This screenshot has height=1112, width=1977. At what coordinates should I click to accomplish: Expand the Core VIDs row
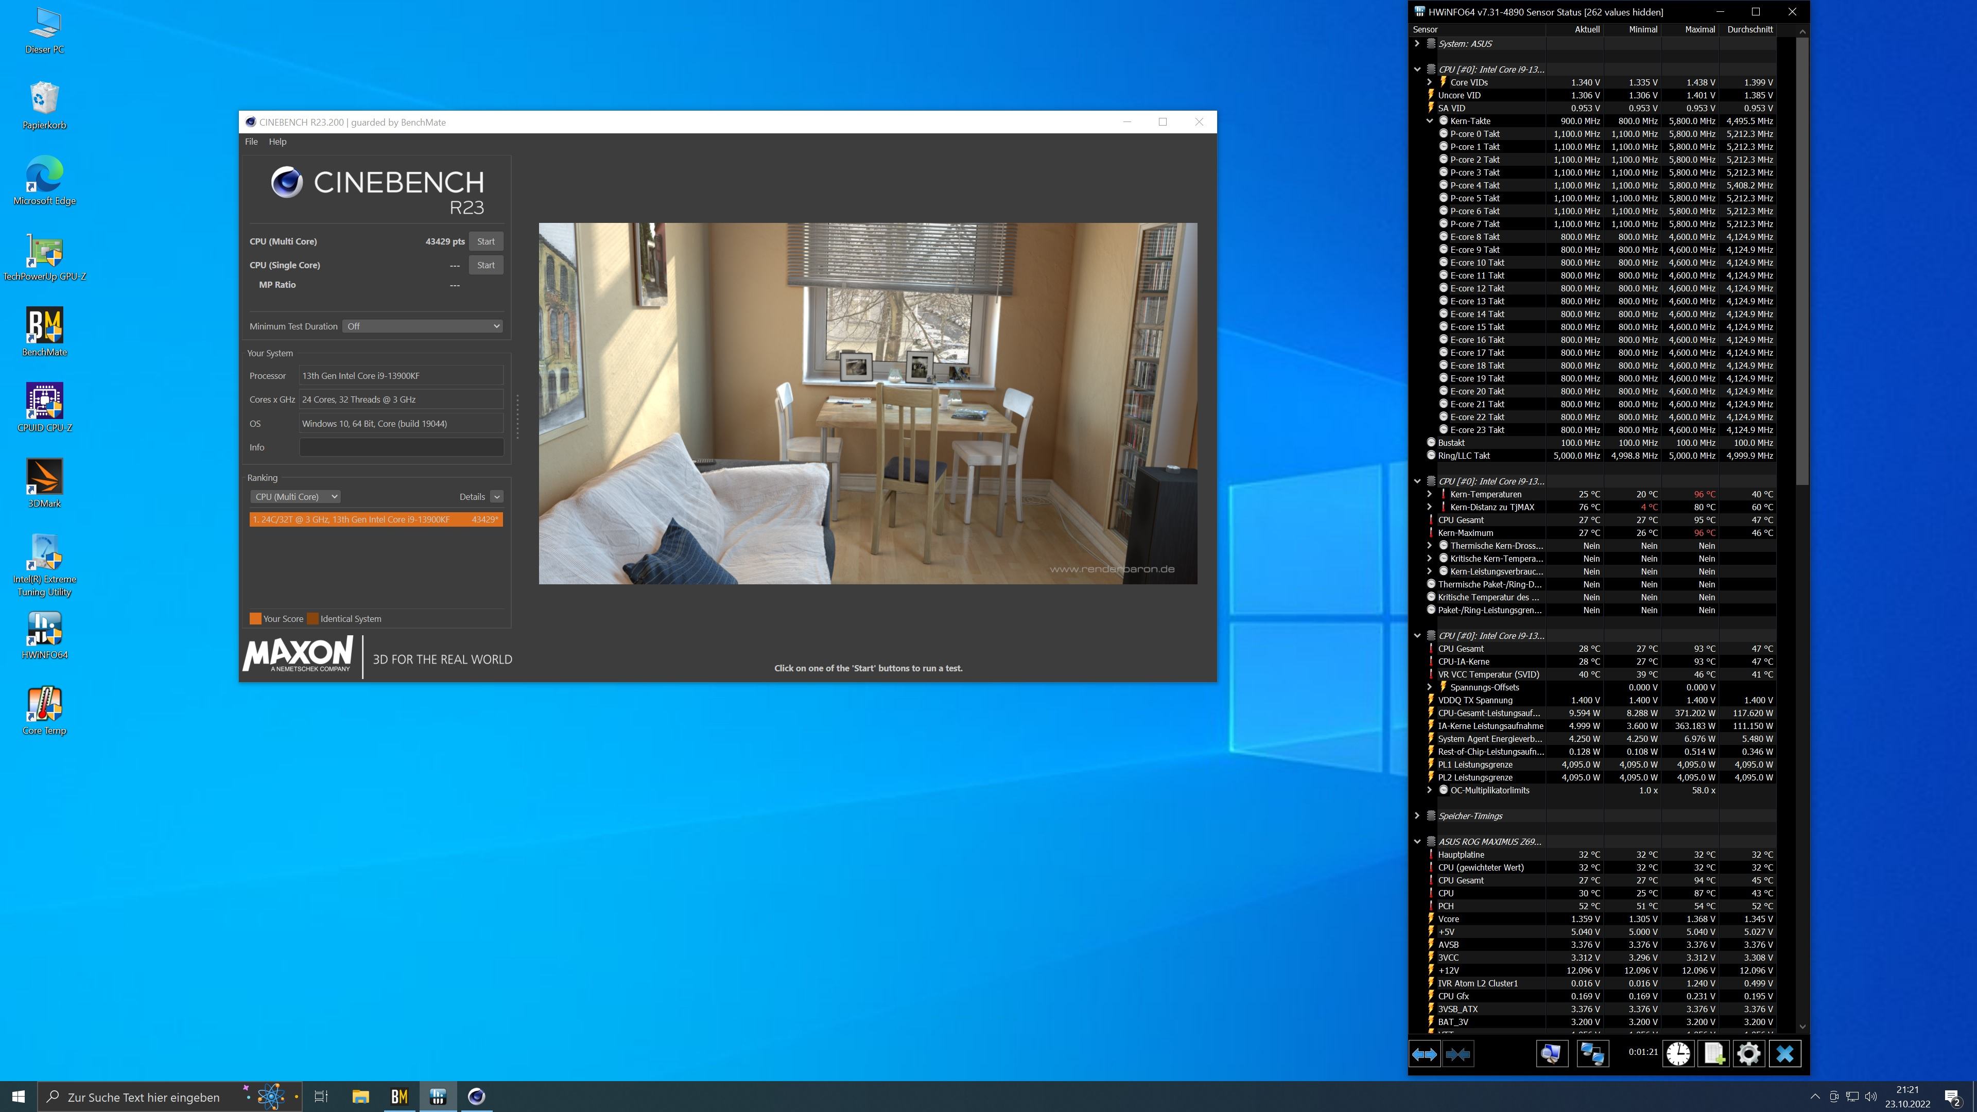click(x=1430, y=82)
